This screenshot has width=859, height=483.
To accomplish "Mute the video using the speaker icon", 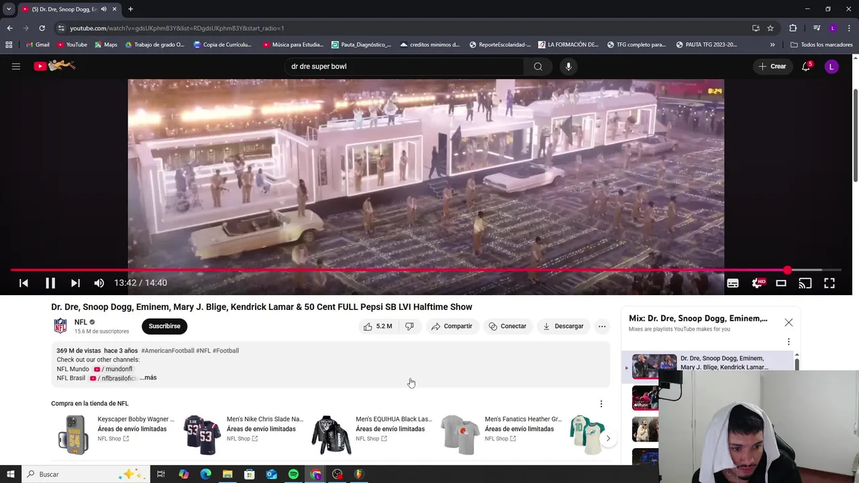I will [99, 283].
